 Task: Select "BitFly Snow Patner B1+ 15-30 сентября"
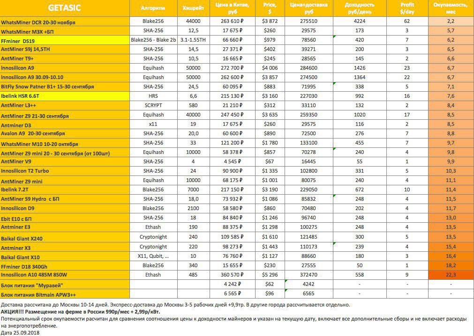pyautogui.click(x=65, y=87)
